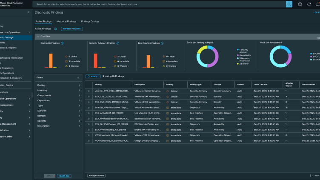
Task: Open Active Findings info icon
Action: [x=55, y=29]
